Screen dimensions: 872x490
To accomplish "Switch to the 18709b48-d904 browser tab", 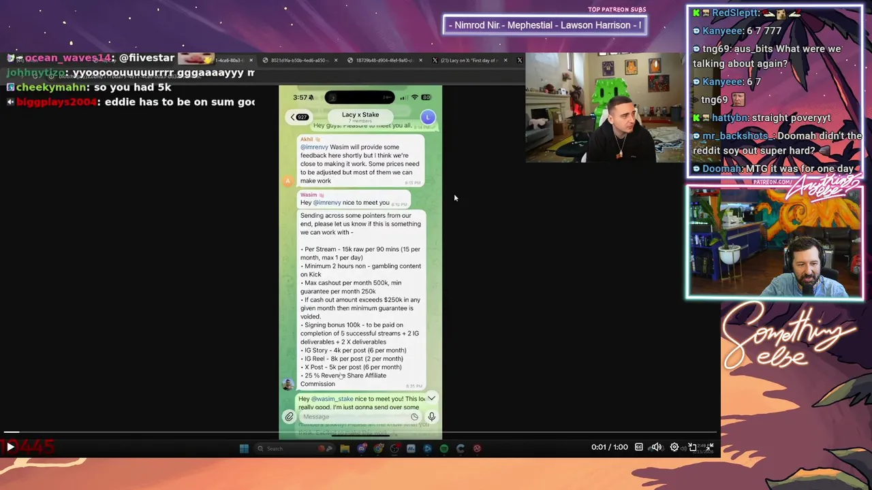I will coord(384,60).
